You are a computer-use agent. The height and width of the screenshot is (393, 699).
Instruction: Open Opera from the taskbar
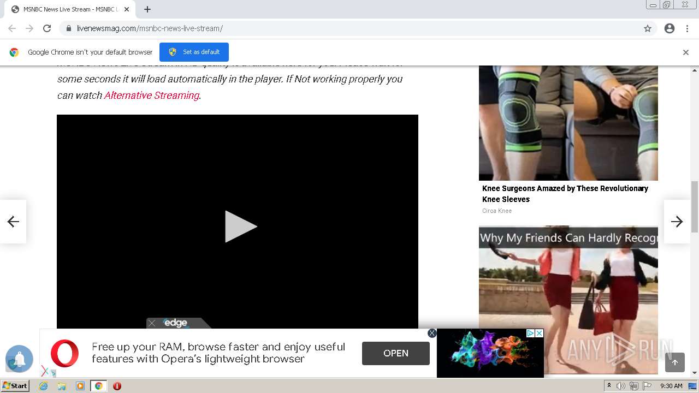pyautogui.click(x=117, y=386)
